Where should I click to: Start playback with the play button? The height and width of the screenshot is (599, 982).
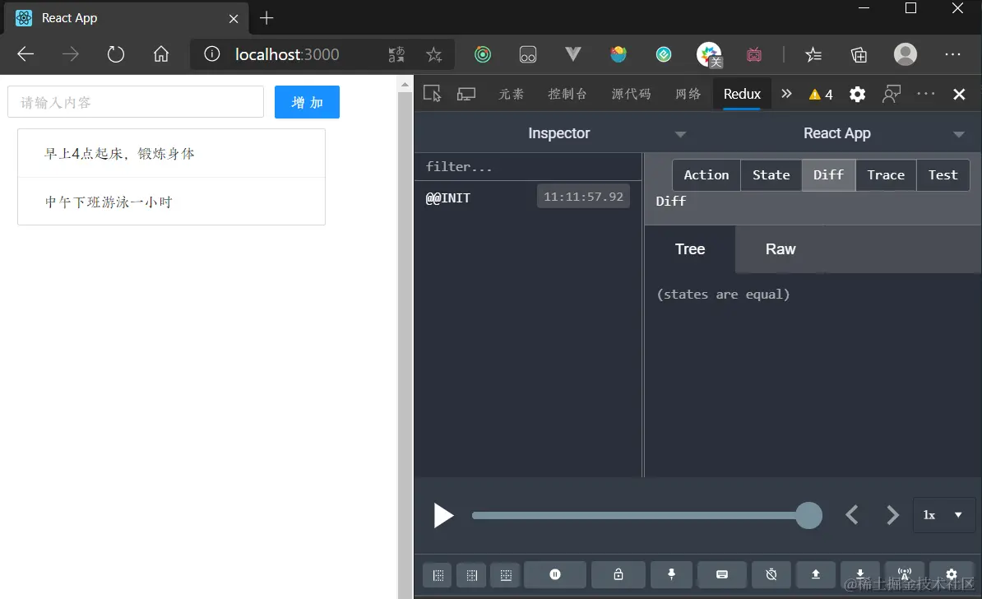click(x=442, y=516)
